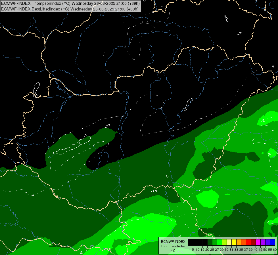Click the legend scale value '60'
Screen dimensions: 278x255
(x=275, y=250)
